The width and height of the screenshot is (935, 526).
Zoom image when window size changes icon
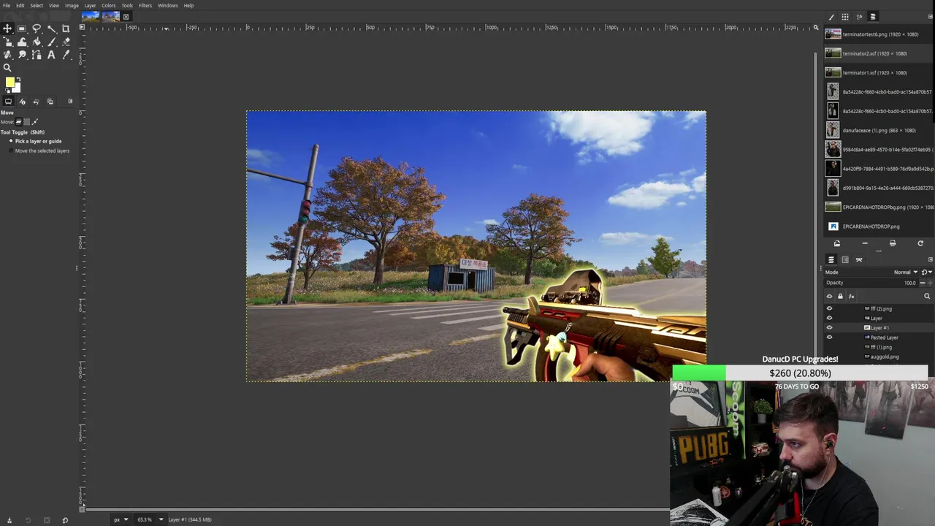pyautogui.click(x=816, y=28)
